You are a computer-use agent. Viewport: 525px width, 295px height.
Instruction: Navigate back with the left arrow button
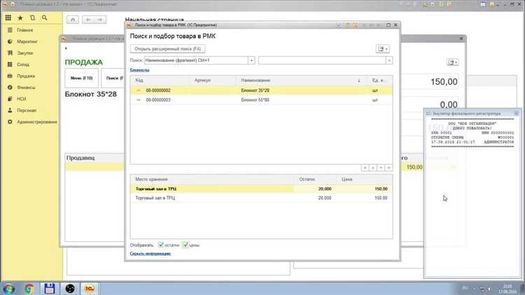click(x=88, y=20)
